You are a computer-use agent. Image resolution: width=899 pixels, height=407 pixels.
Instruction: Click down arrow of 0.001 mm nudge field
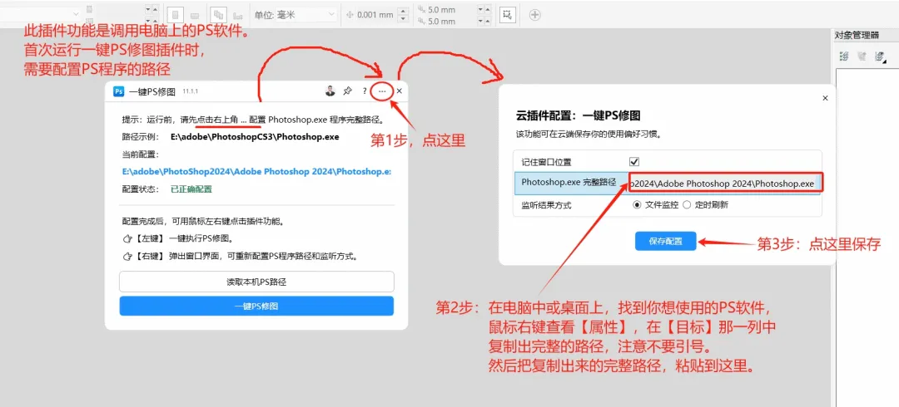(x=405, y=20)
